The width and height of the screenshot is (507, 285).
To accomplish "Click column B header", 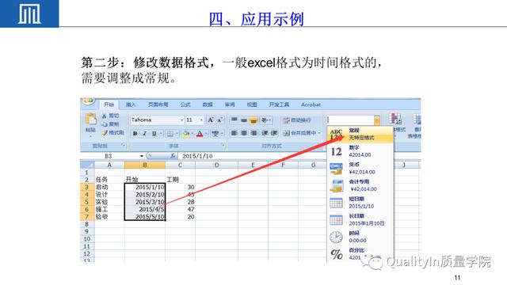I will (145, 165).
